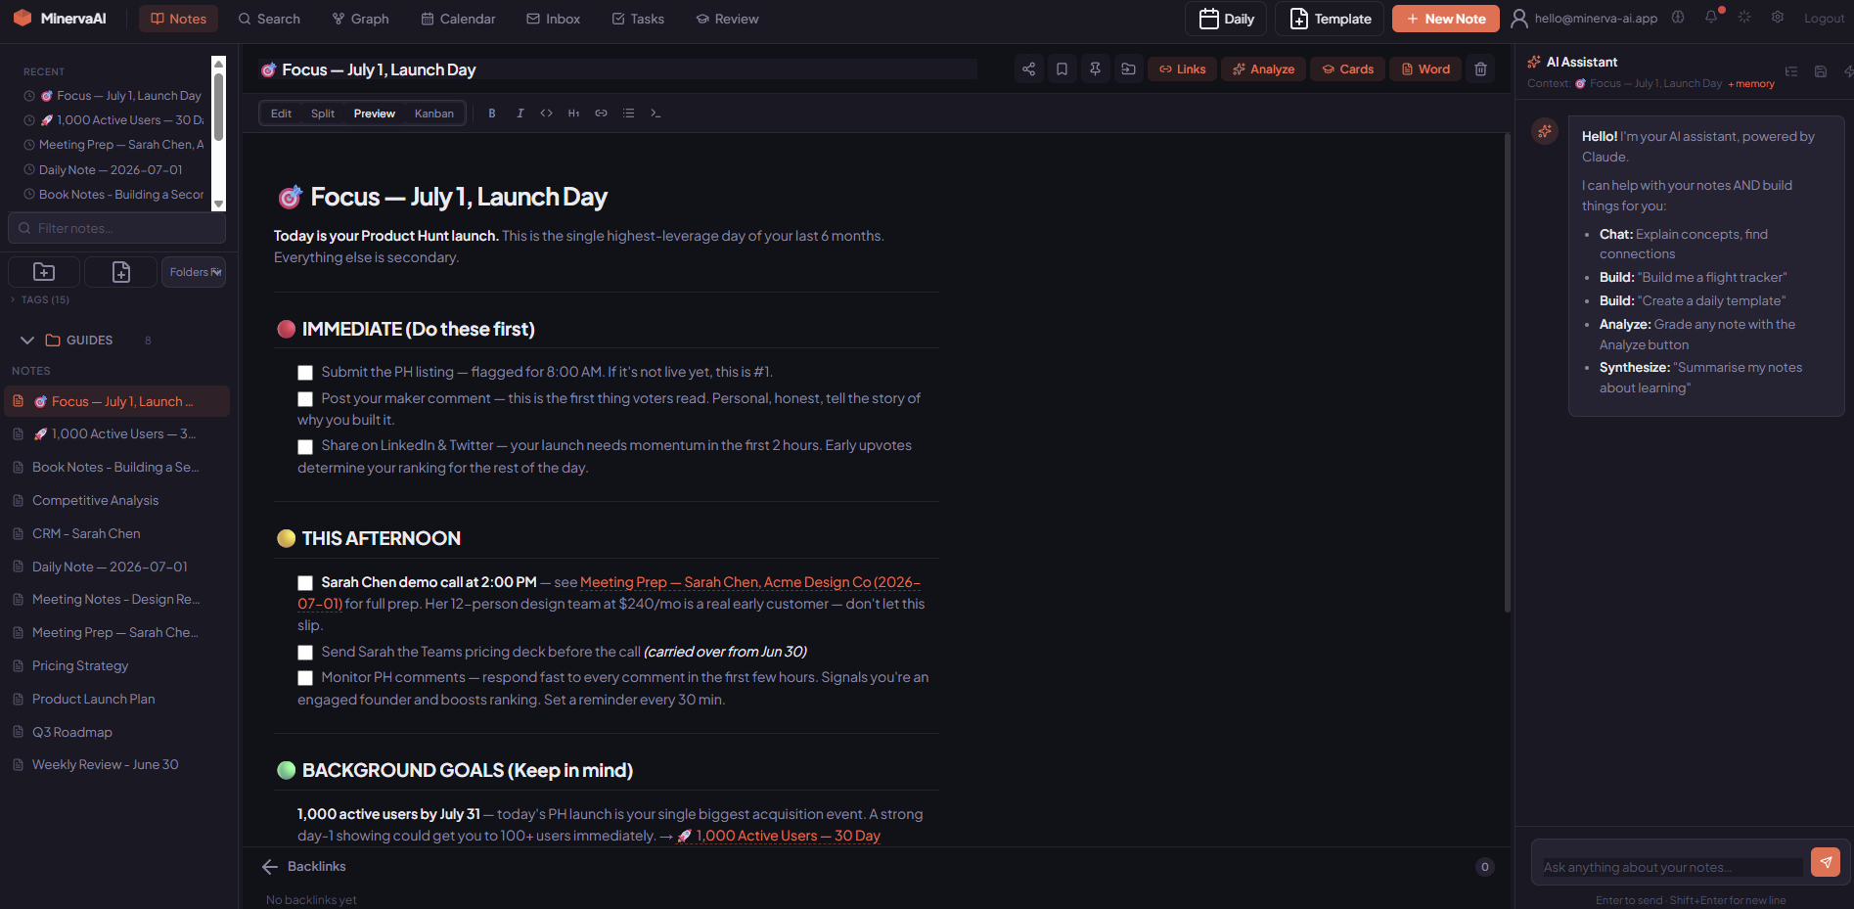Pin the note with pin icon
The width and height of the screenshot is (1854, 909).
[1095, 69]
